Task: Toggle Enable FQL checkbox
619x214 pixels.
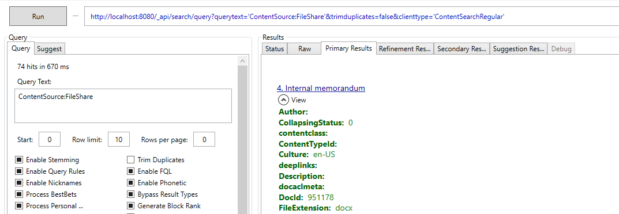Action: click(131, 171)
